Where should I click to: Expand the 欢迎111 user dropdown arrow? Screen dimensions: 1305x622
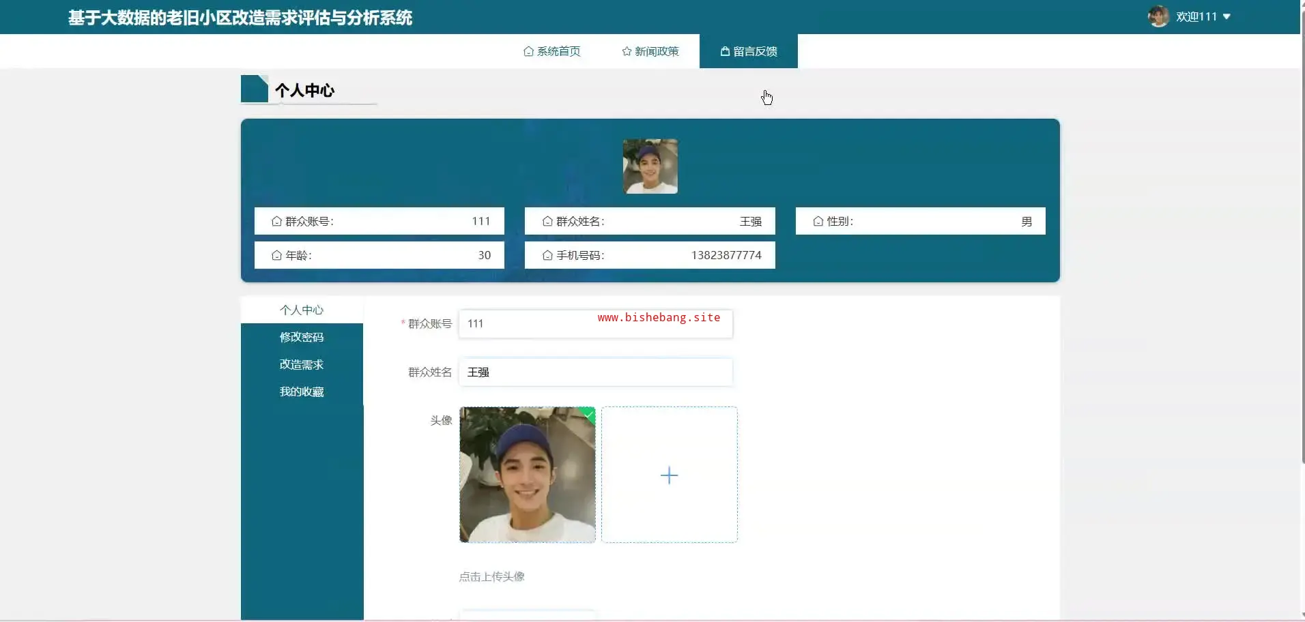[1227, 16]
